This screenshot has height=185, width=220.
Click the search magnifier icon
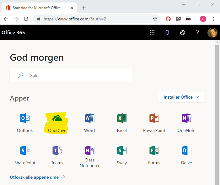(x=20, y=75)
